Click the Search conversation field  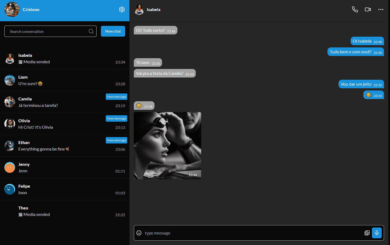point(50,31)
